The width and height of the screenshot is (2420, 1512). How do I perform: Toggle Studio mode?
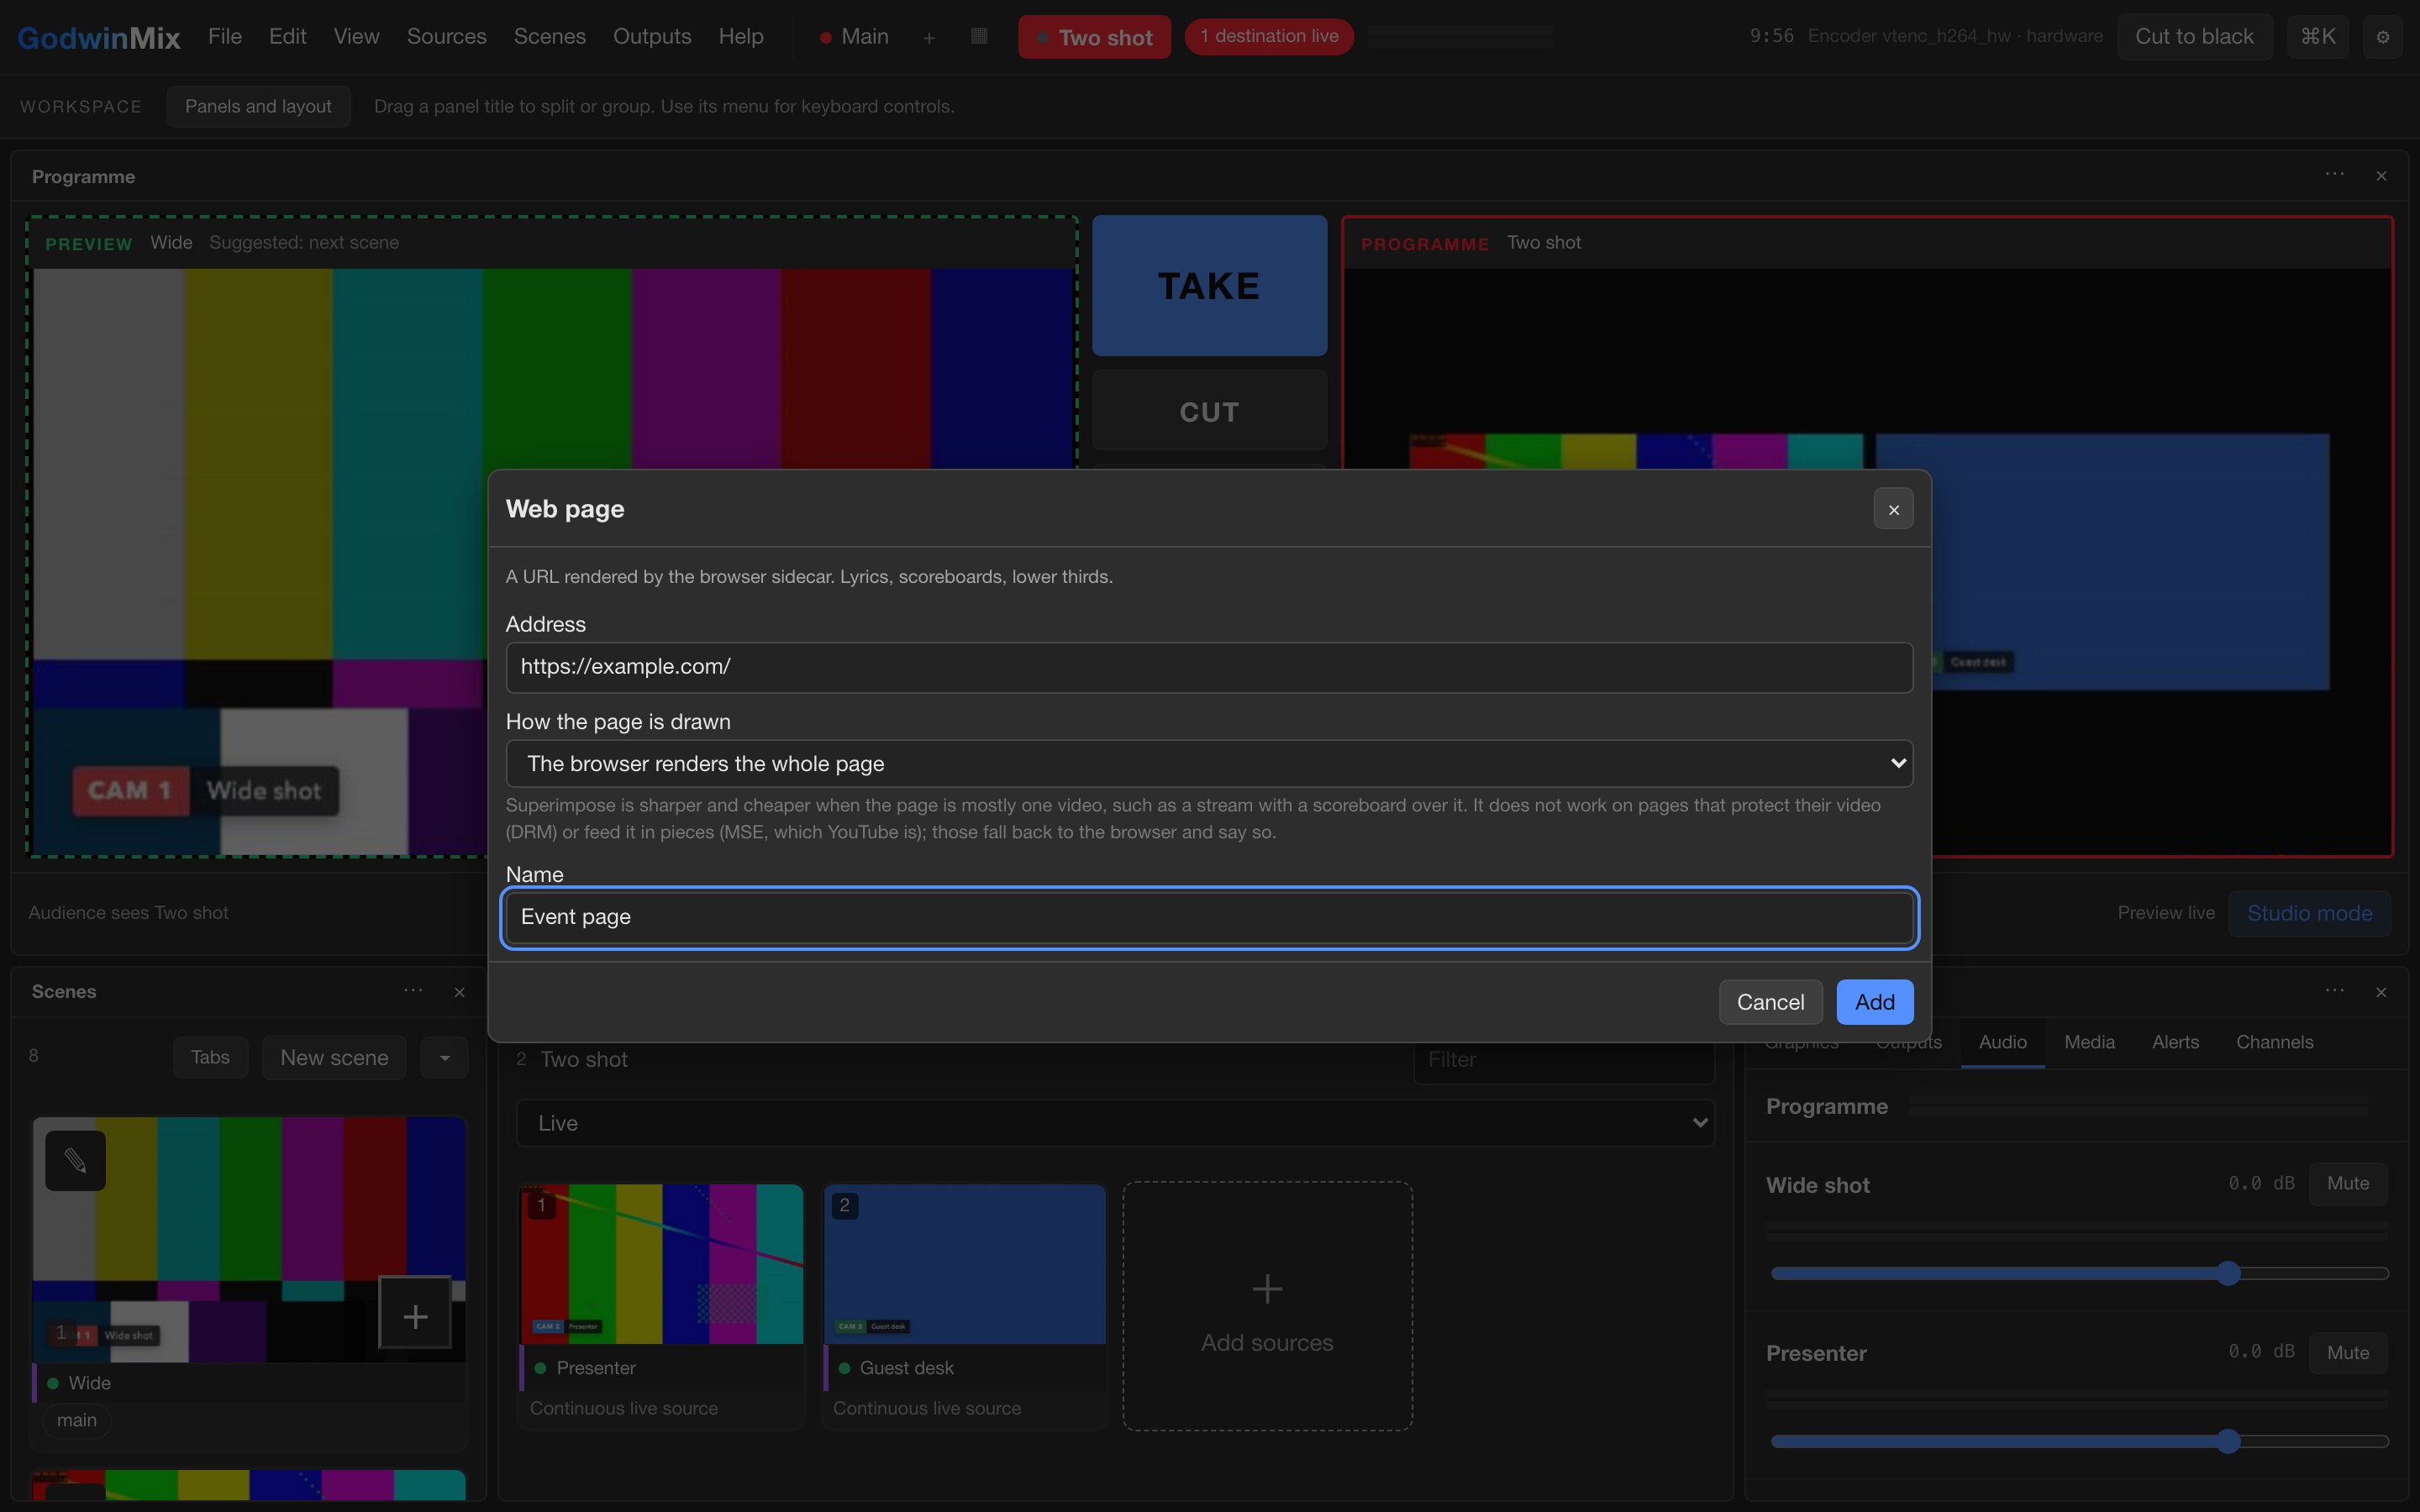2309,913
